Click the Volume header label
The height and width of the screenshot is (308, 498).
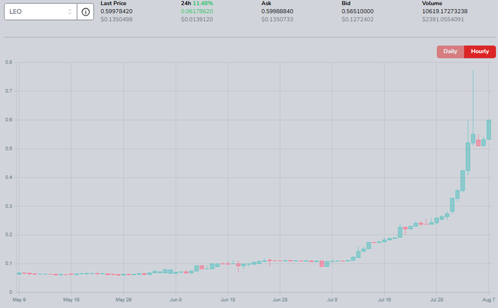[432, 3]
